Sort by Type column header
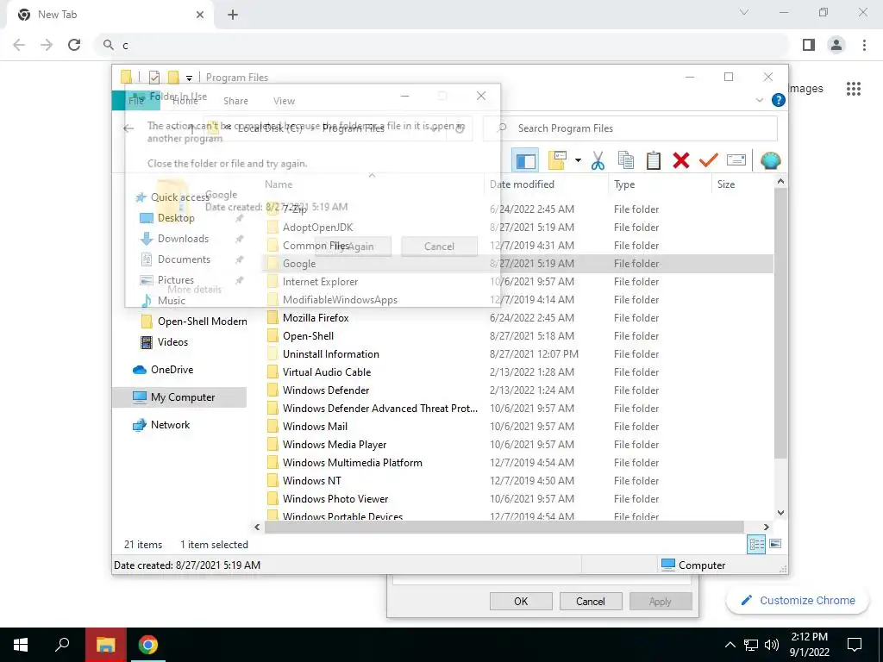The height and width of the screenshot is (662, 883). click(660, 184)
